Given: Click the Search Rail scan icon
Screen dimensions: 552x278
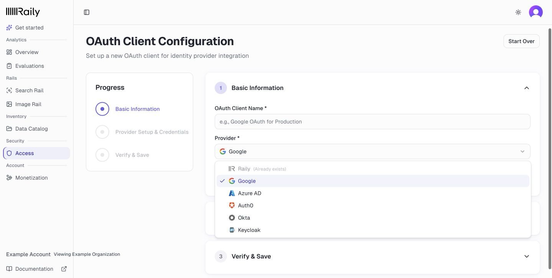Looking at the screenshot, I should click(9, 90).
